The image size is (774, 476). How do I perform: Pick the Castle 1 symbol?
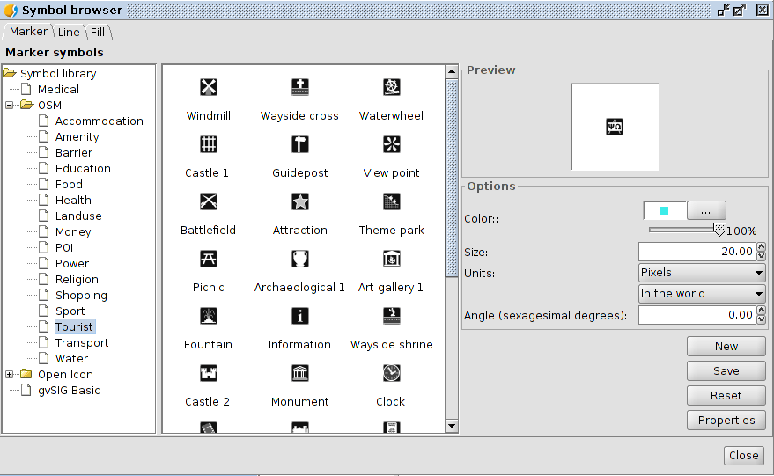coord(209,144)
